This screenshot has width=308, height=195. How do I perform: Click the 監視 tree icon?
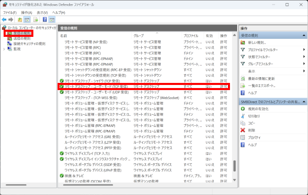(x=10, y=49)
